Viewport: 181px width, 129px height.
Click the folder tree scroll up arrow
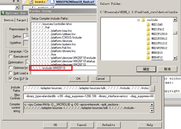[175, 20]
